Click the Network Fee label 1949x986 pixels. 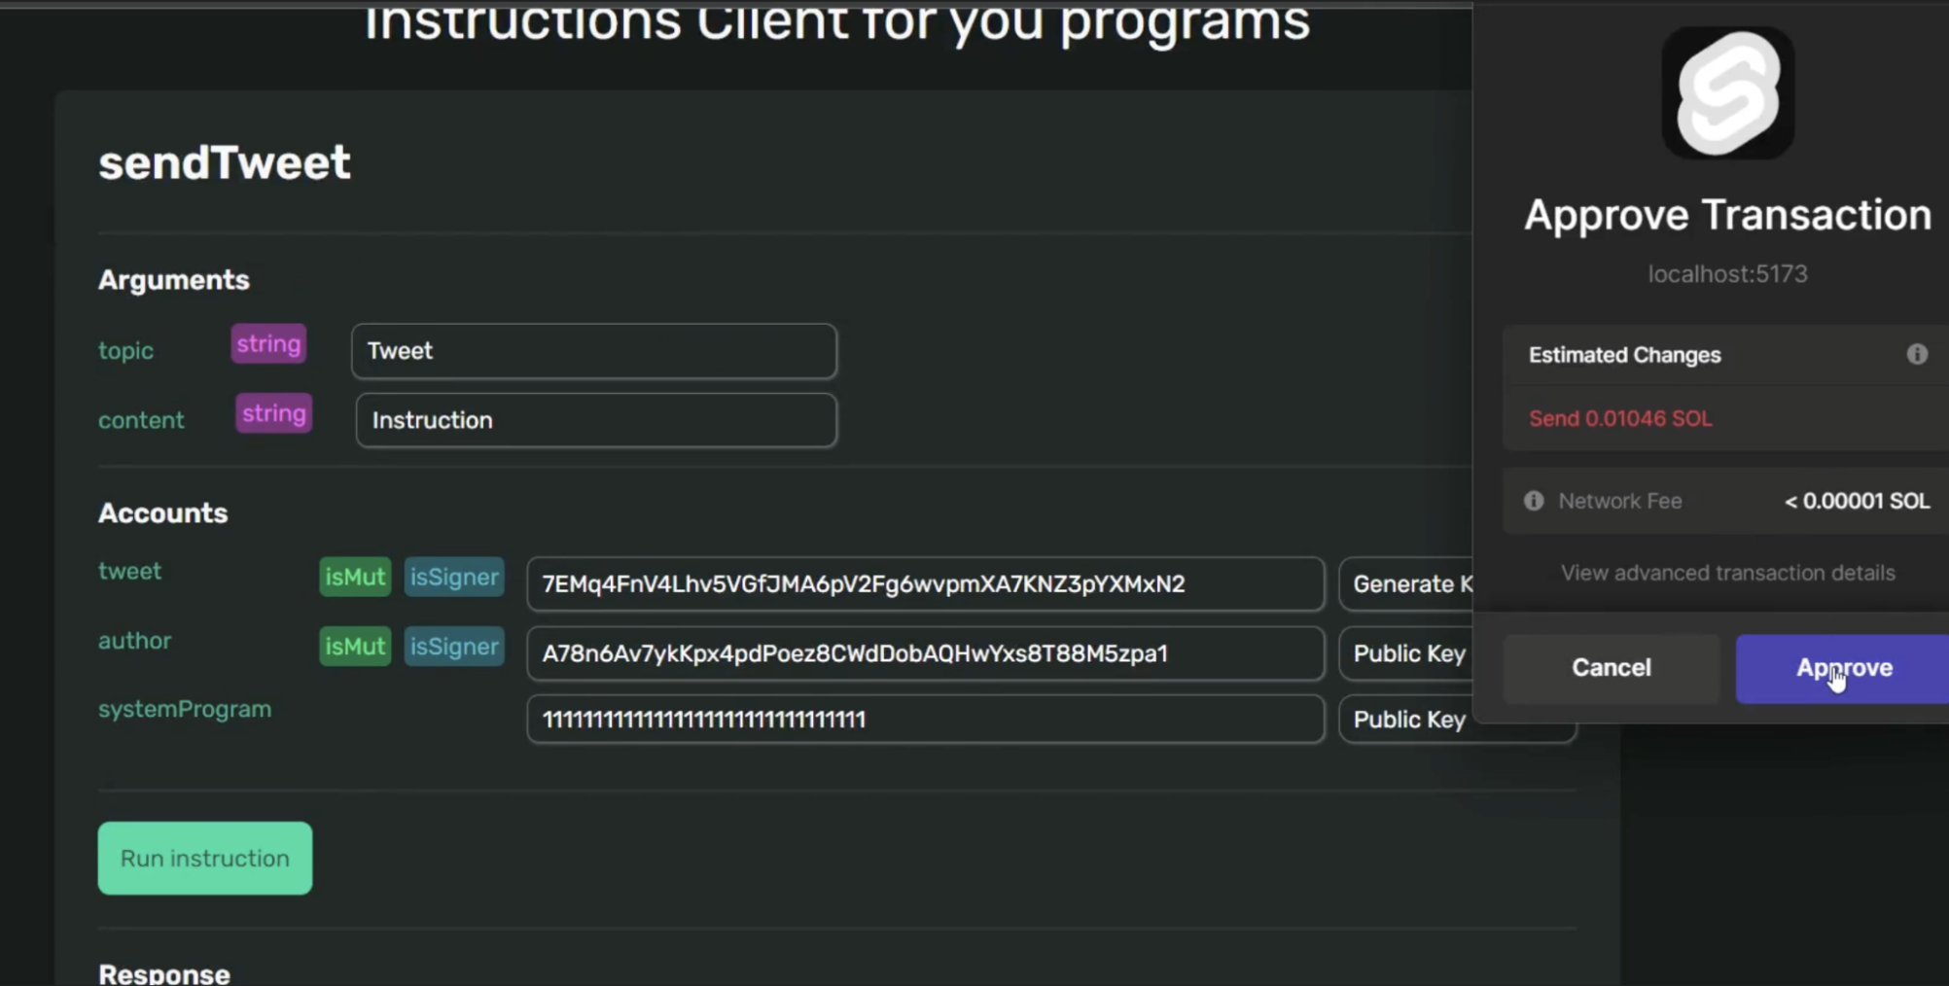tap(1619, 501)
